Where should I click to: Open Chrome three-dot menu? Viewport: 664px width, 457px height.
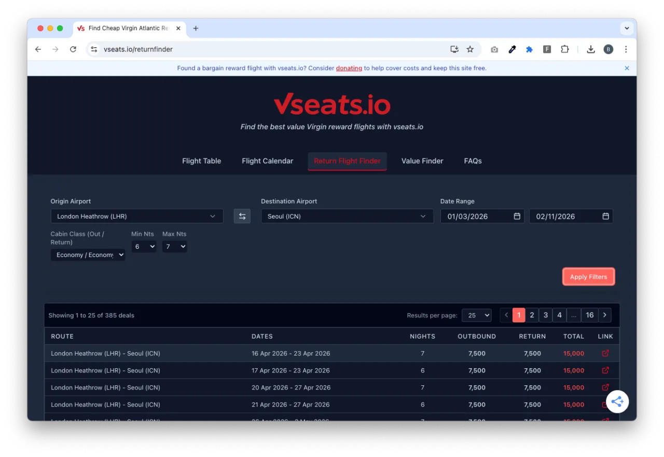click(626, 49)
